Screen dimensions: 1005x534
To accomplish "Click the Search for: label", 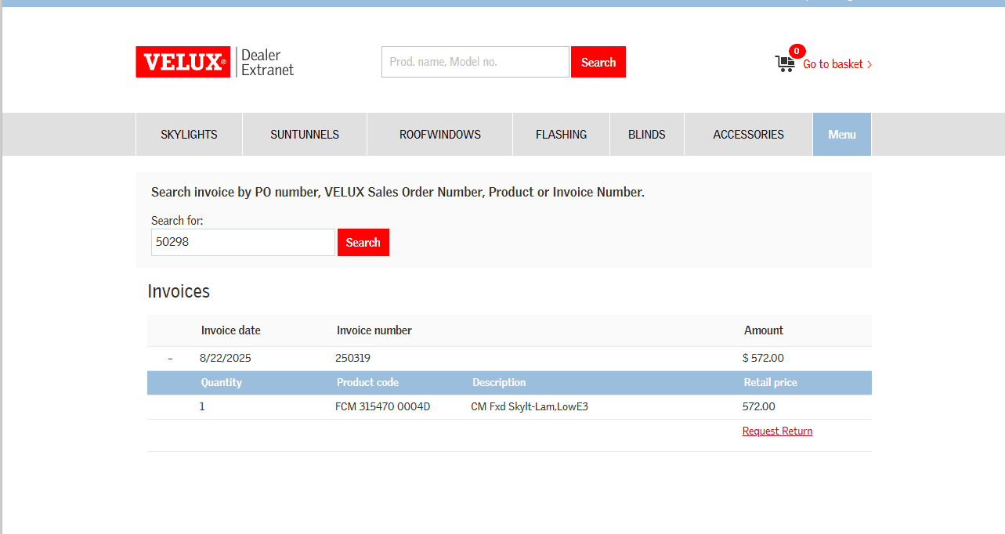I will (x=177, y=221).
